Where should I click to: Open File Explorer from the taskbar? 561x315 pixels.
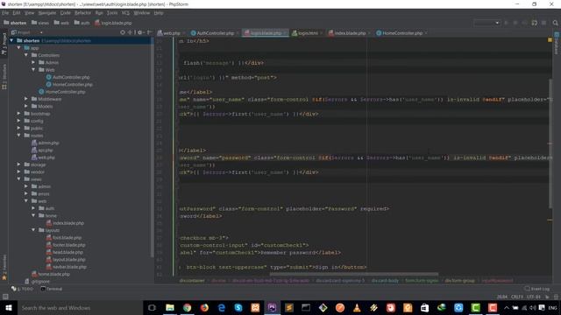(x=170, y=307)
